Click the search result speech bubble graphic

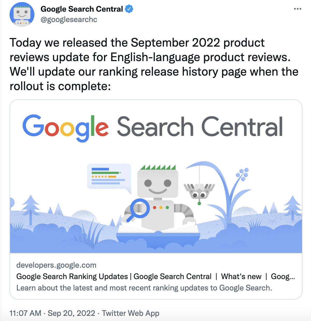tap(109, 177)
